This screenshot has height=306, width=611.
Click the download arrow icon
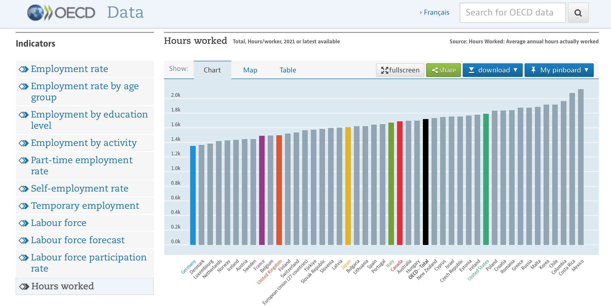pyautogui.click(x=471, y=70)
